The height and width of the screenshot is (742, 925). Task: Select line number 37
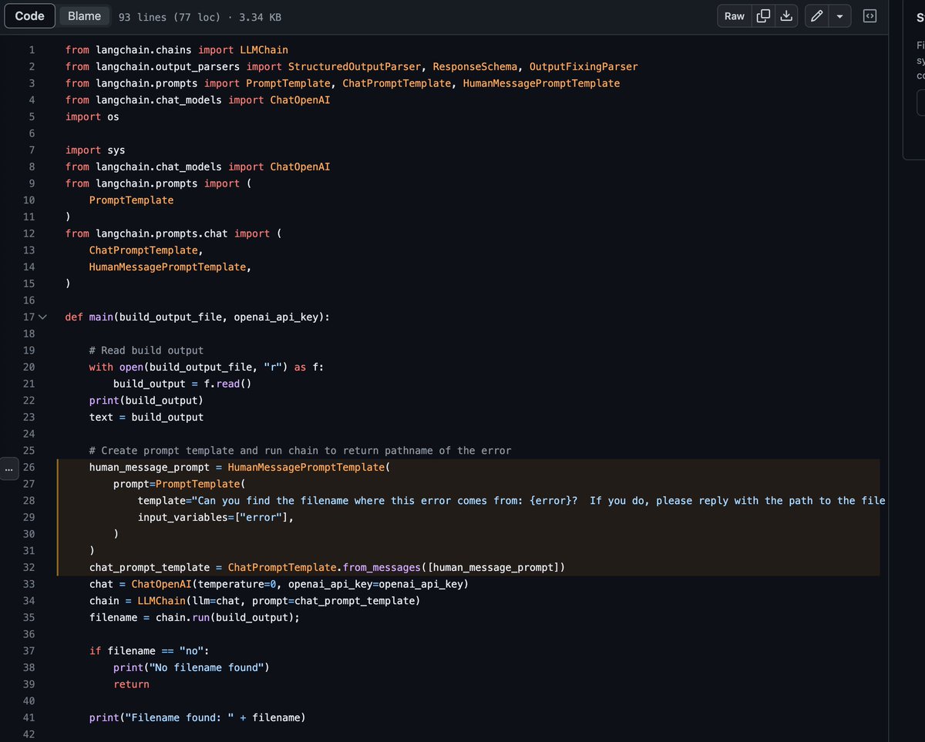pyautogui.click(x=29, y=651)
